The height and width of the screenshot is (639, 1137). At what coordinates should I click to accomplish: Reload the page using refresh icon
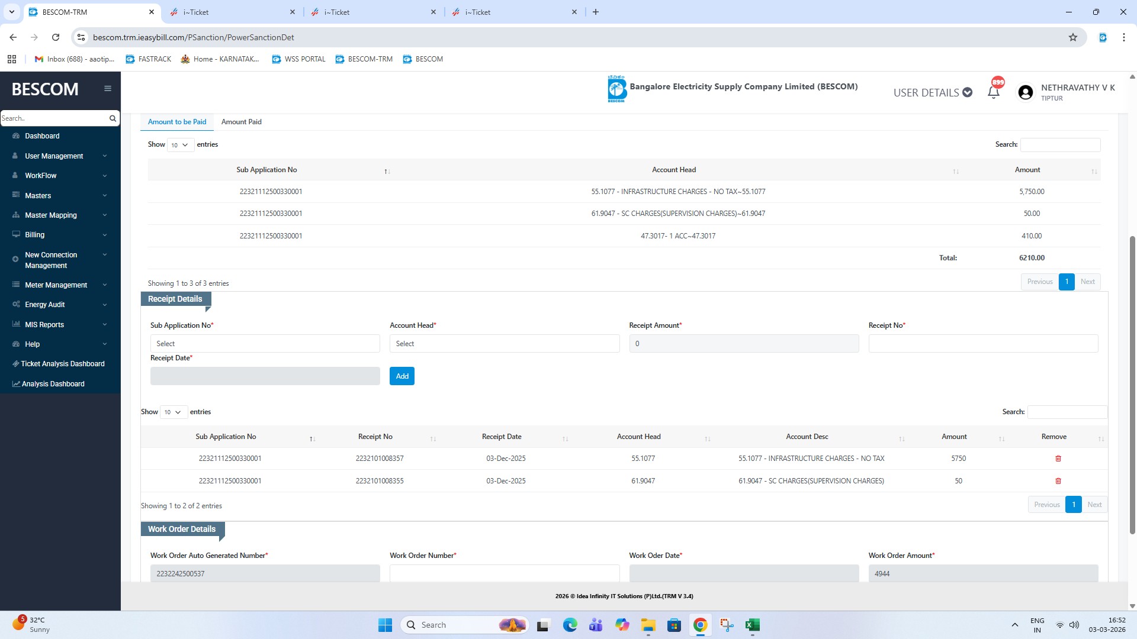click(56, 37)
